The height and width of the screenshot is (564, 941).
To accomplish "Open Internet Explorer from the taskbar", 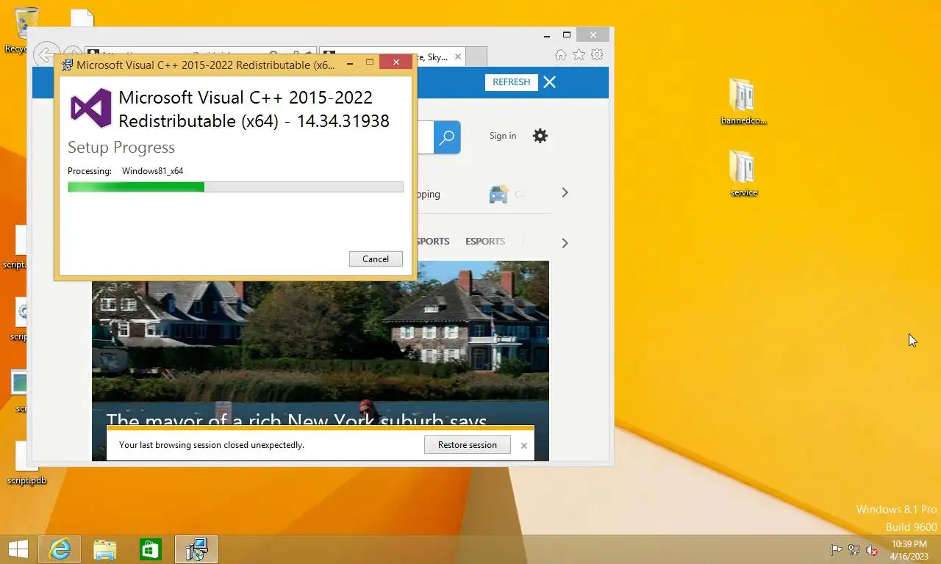I will click(60, 549).
